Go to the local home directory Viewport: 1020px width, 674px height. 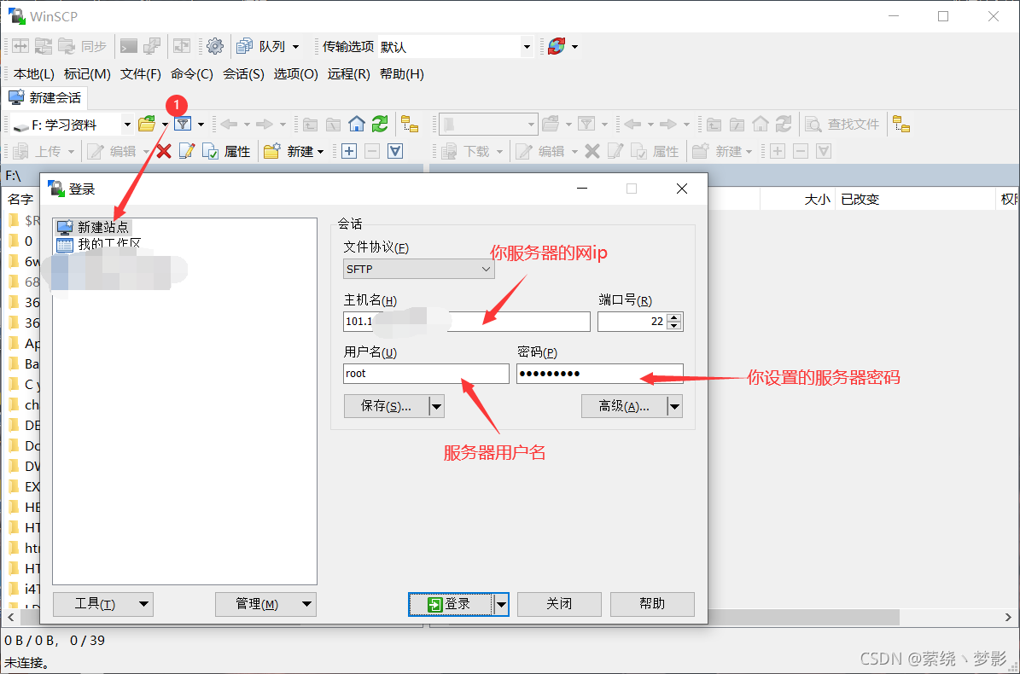(x=357, y=124)
